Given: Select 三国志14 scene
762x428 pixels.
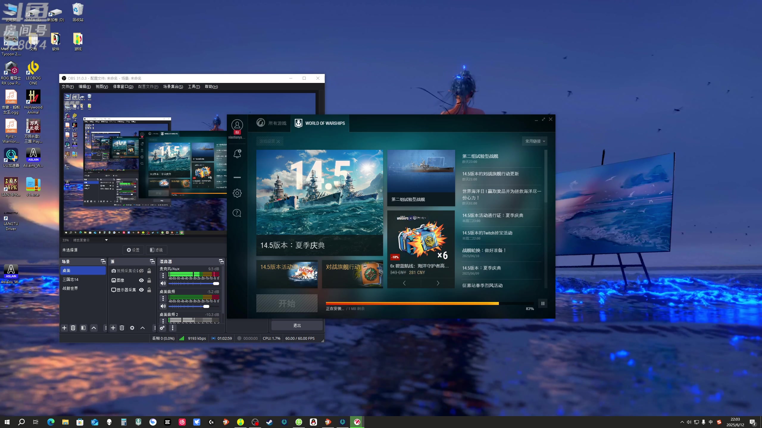Looking at the screenshot, I should coord(83,279).
